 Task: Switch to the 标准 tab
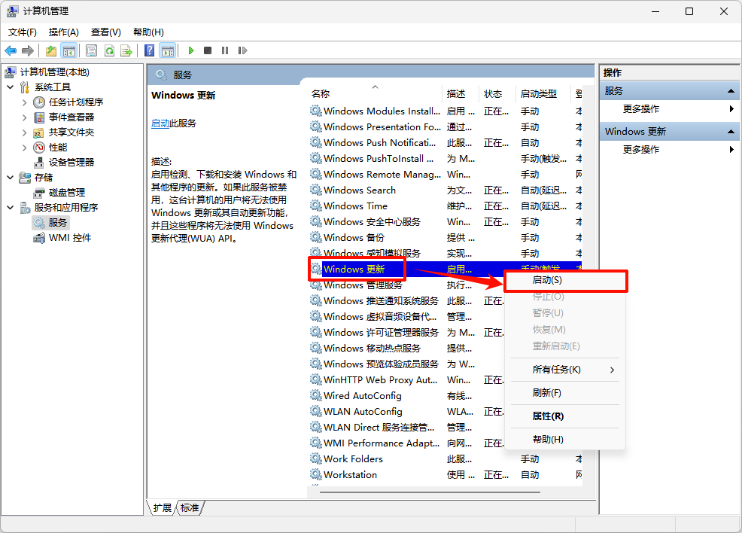tap(189, 508)
